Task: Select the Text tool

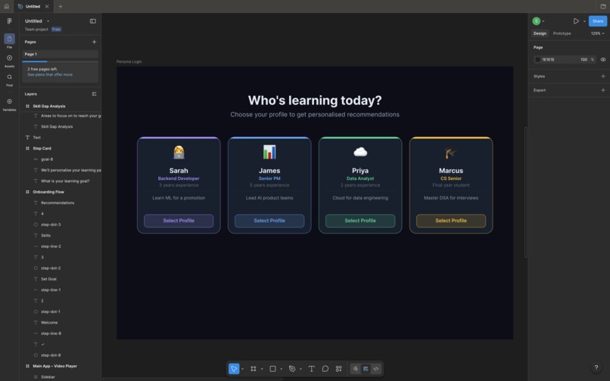Action: (312, 369)
